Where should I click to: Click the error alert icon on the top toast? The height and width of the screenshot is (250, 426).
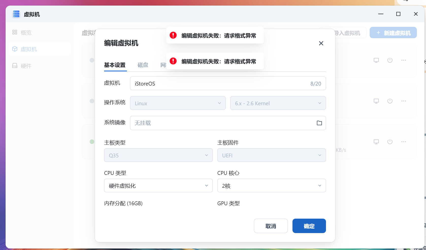173,35
